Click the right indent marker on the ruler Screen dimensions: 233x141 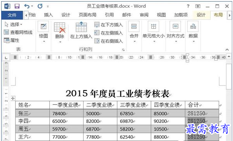216,59
